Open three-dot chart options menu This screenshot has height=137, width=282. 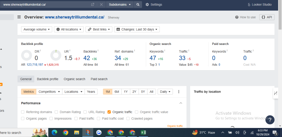(x=179, y=92)
